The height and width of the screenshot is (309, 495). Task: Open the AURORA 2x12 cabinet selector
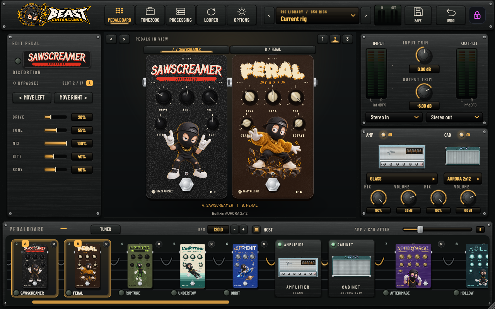click(463, 179)
